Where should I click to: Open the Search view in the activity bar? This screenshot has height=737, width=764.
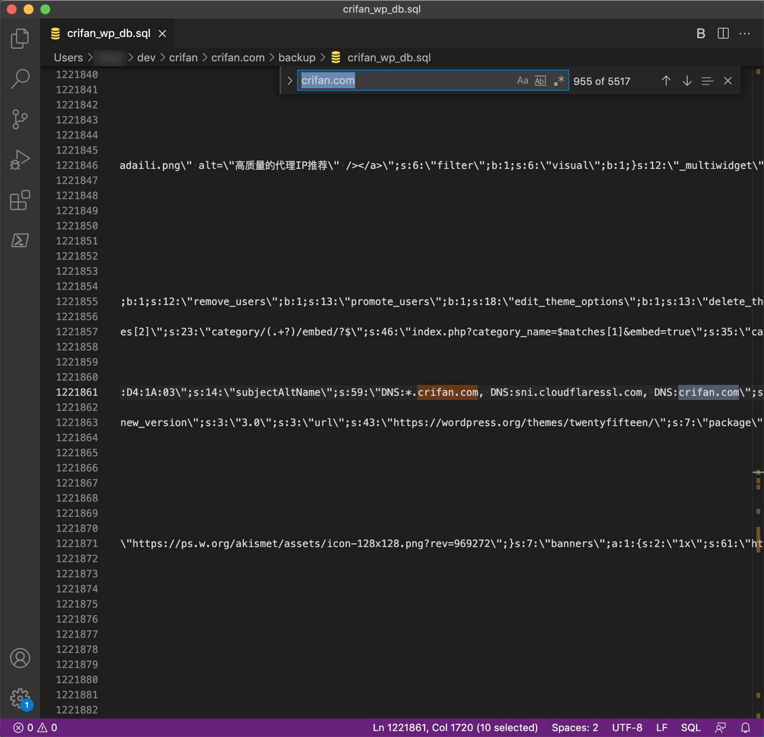tap(20, 79)
